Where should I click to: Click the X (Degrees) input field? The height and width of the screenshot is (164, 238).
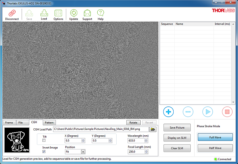coord(73,141)
